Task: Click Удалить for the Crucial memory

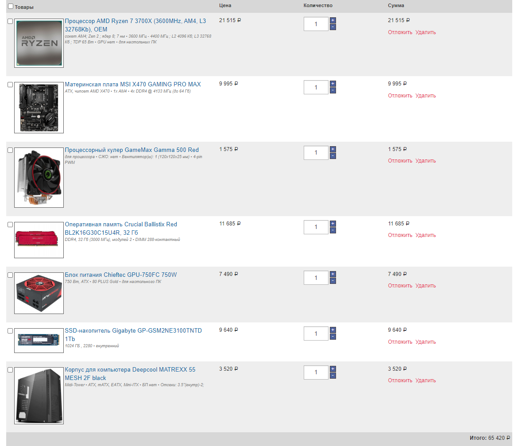Action: coord(425,235)
